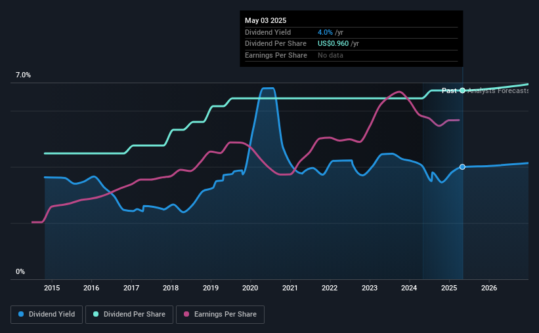
Task: Click the Dividend Yield label in the tooltip
Action: pyautogui.click(x=268, y=32)
